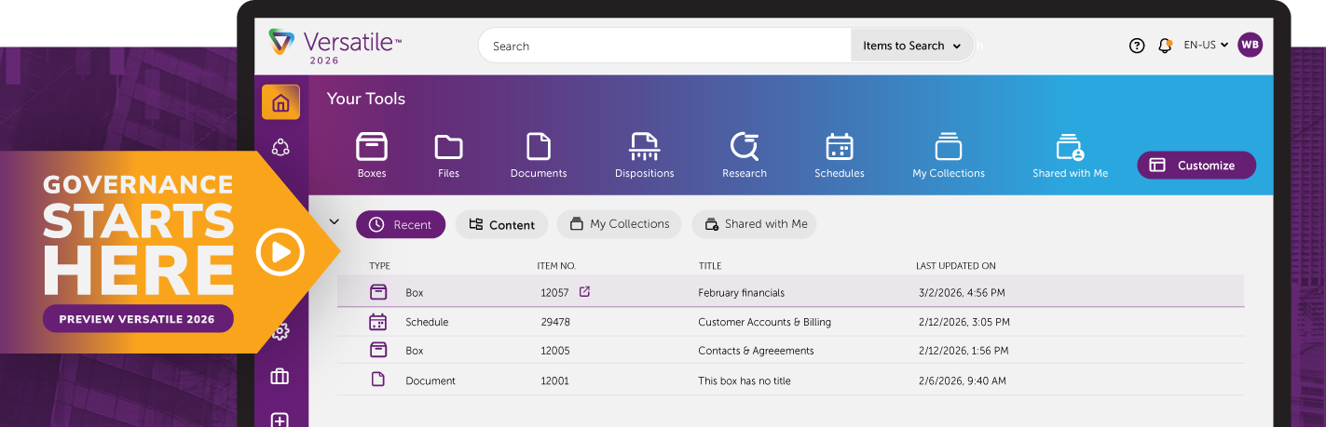This screenshot has height=427, width=1326.
Task: Open the Schedules calendar icon
Action: pos(839,147)
